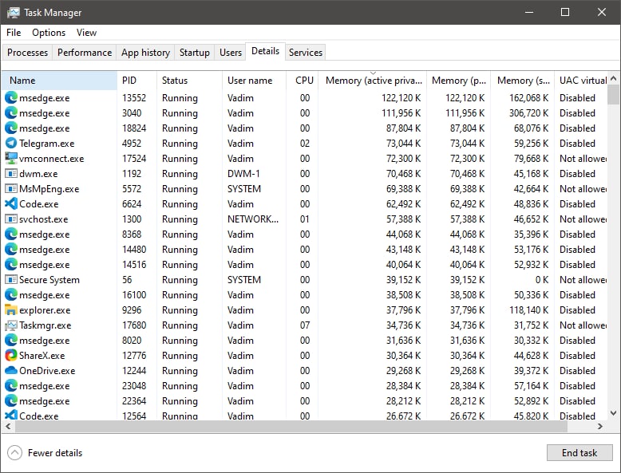Click the NETWORK... user name cell

pyautogui.click(x=253, y=219)
